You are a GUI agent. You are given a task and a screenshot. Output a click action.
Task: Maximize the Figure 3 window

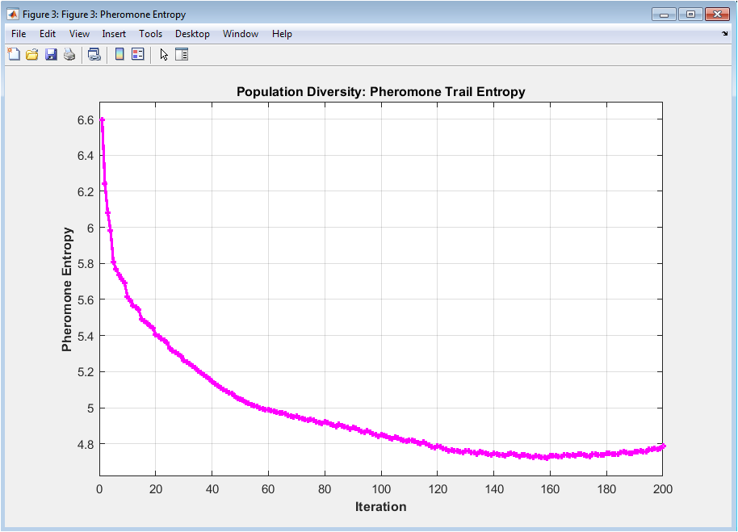(690, 14)
